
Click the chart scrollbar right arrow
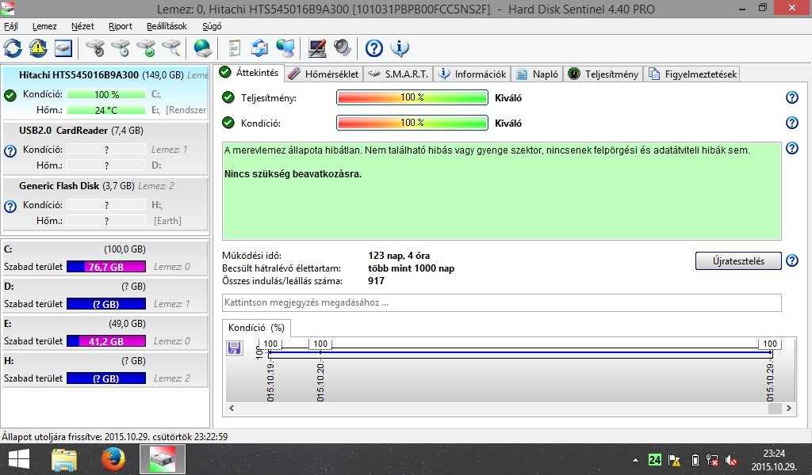pyautogui.click(x=789, y=408)
